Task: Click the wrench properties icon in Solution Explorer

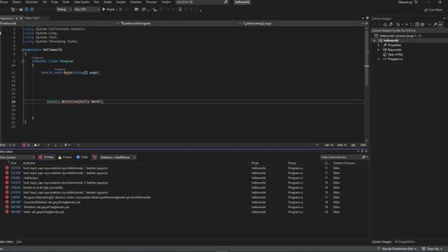Action: pyautogui.click(x=435, y=25)
